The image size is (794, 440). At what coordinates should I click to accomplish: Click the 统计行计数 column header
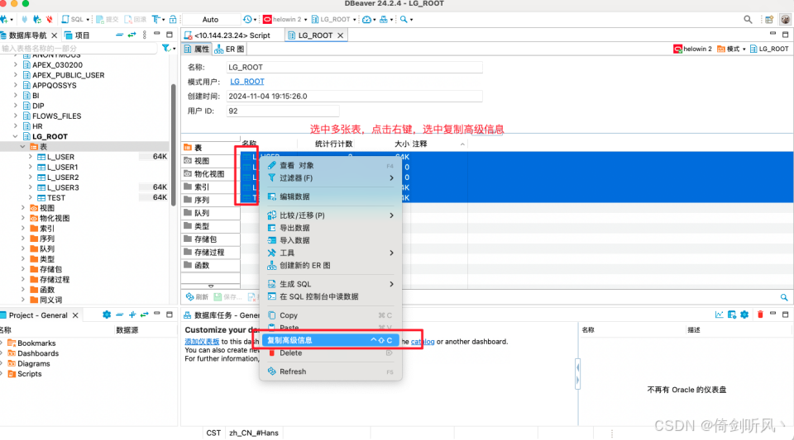tap(333, 144)
